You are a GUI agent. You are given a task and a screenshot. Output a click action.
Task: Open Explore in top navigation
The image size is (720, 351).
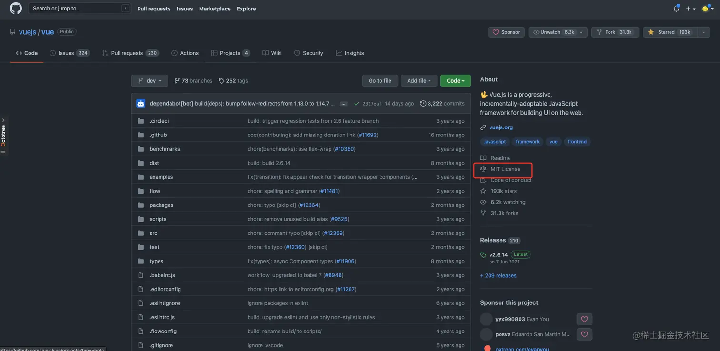pos(246,9)
